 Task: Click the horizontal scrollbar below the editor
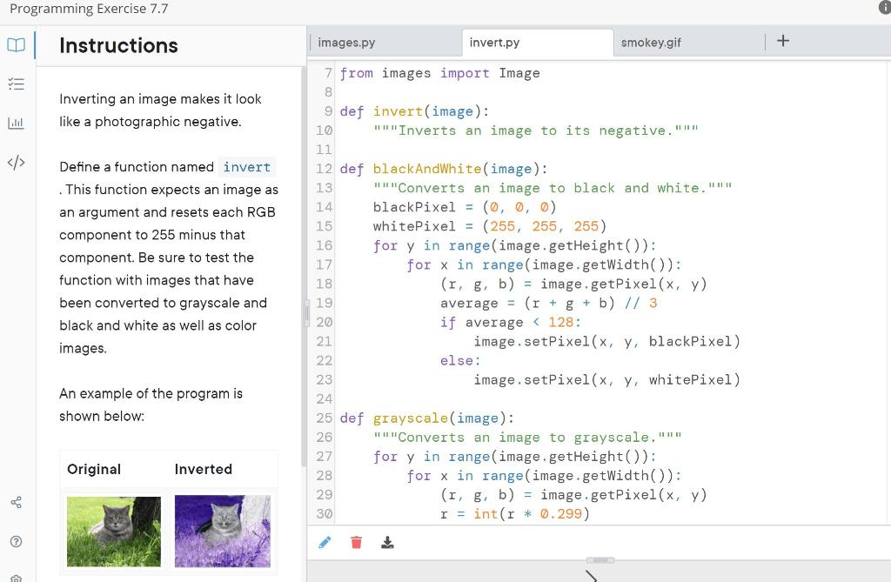pyautogui.click(x=603, y=560)
